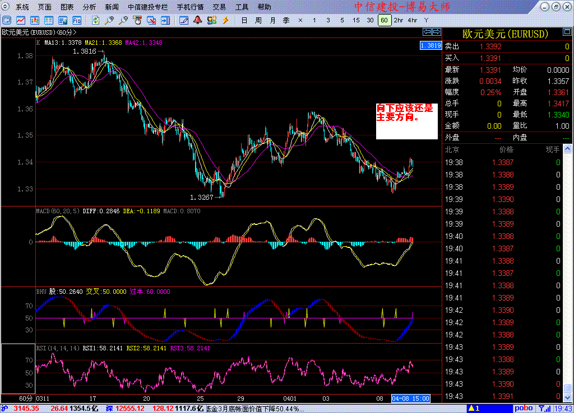
Task: Select the daily 日 period
Action: pos(244,21)
